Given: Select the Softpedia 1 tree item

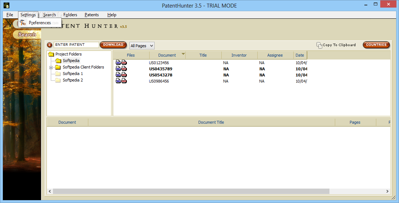Looking at the screenshot, I should (73, 74).
